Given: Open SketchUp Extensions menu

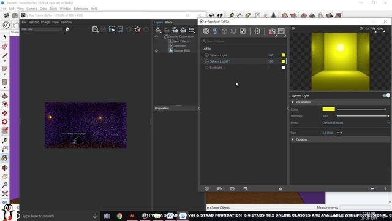Looking at the screenshot, I should 81,9.
